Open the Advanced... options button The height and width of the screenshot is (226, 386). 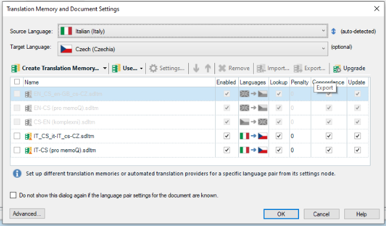tap(27, 214)
